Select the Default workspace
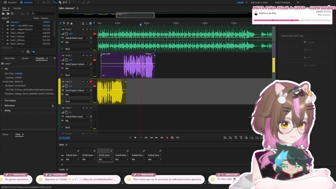 pos(240,2)
